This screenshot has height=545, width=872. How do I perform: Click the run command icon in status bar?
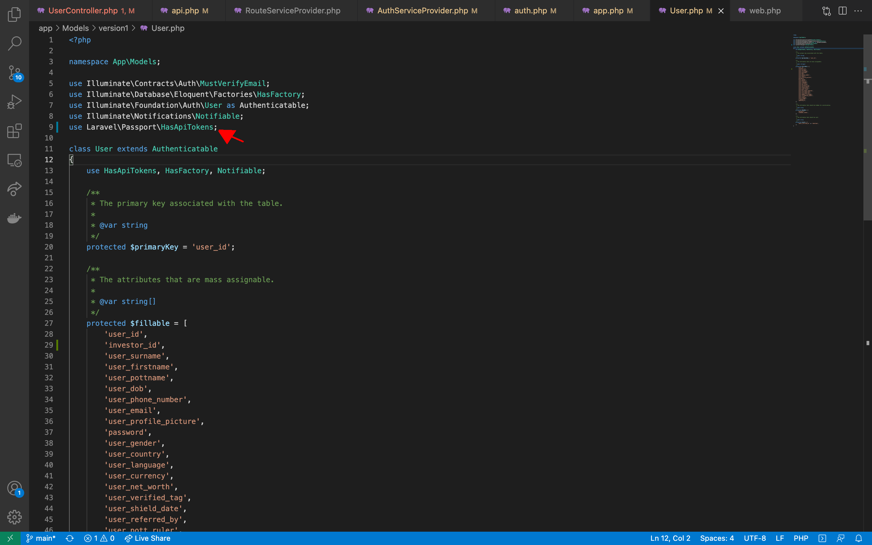[x=822, y=538]
